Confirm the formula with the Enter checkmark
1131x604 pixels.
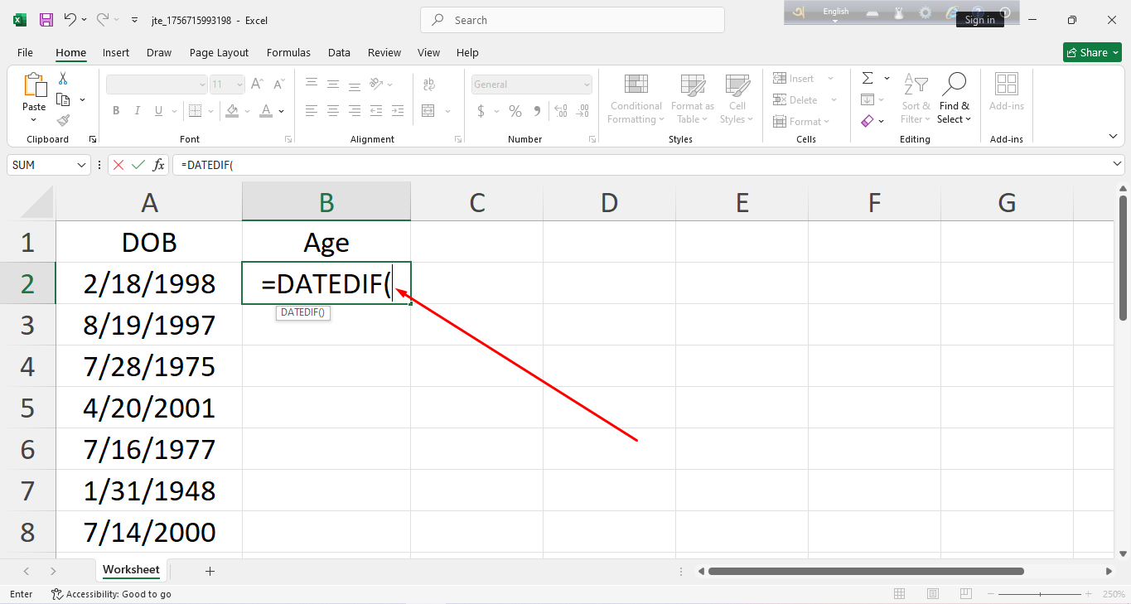click(x=138, y=165)
